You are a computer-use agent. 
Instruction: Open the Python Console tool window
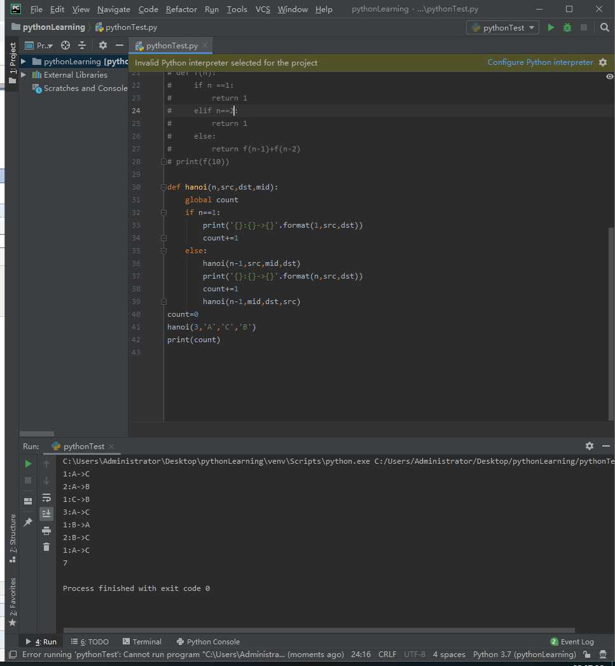coord(208,642)
